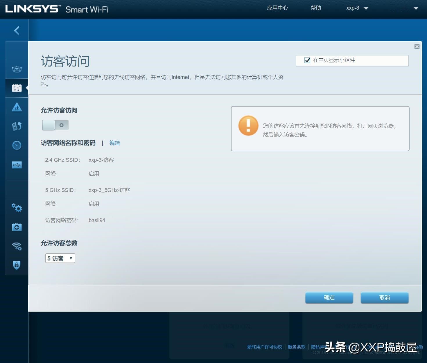This screenshot has width=427, height=363.
Task: Open 应用中心 in the top menu
Action: pos(277,8)
